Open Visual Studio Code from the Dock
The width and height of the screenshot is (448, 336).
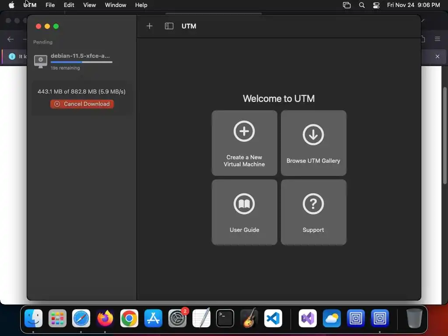(273, 318)
